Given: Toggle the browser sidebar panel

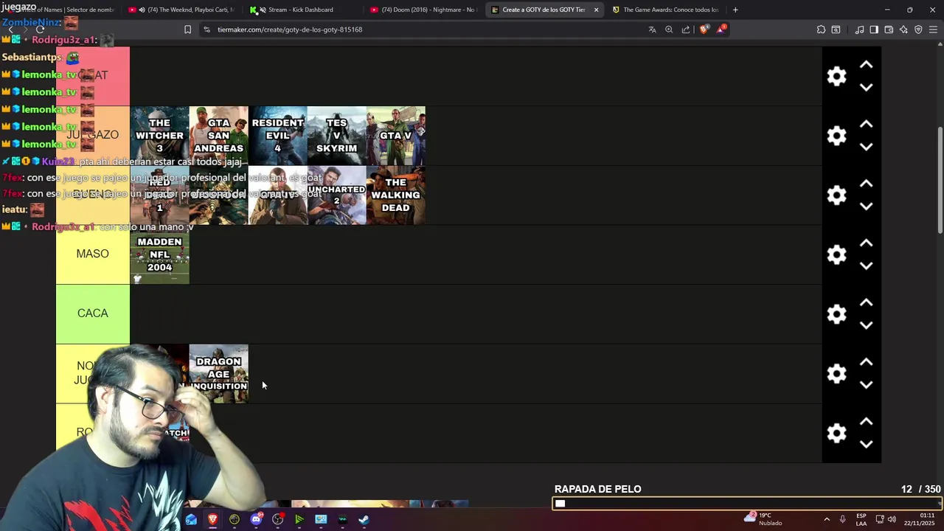Looking at the screenshot, I should click(874, 29).
